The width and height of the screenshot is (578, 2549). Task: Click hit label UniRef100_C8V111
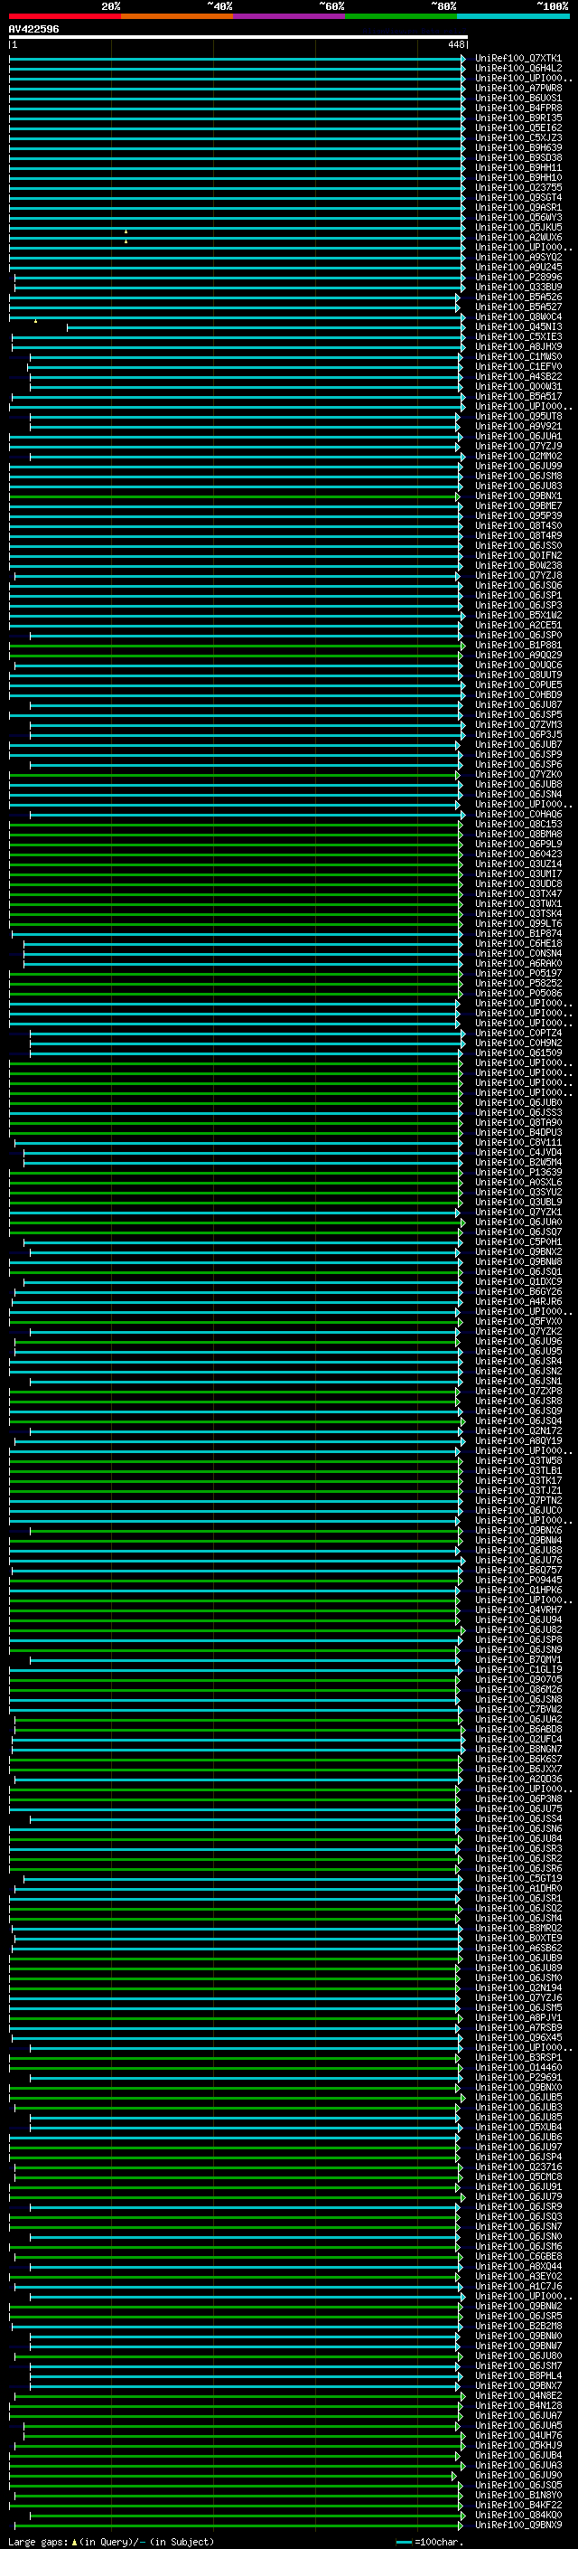pos(517,1142)
